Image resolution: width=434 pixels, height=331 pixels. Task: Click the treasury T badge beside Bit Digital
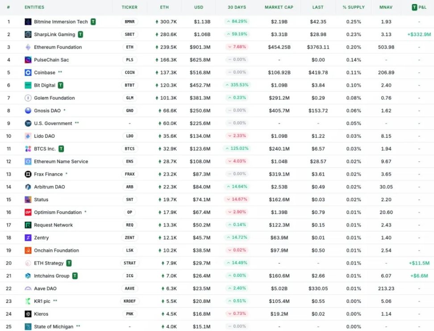(x=61, y=85)
